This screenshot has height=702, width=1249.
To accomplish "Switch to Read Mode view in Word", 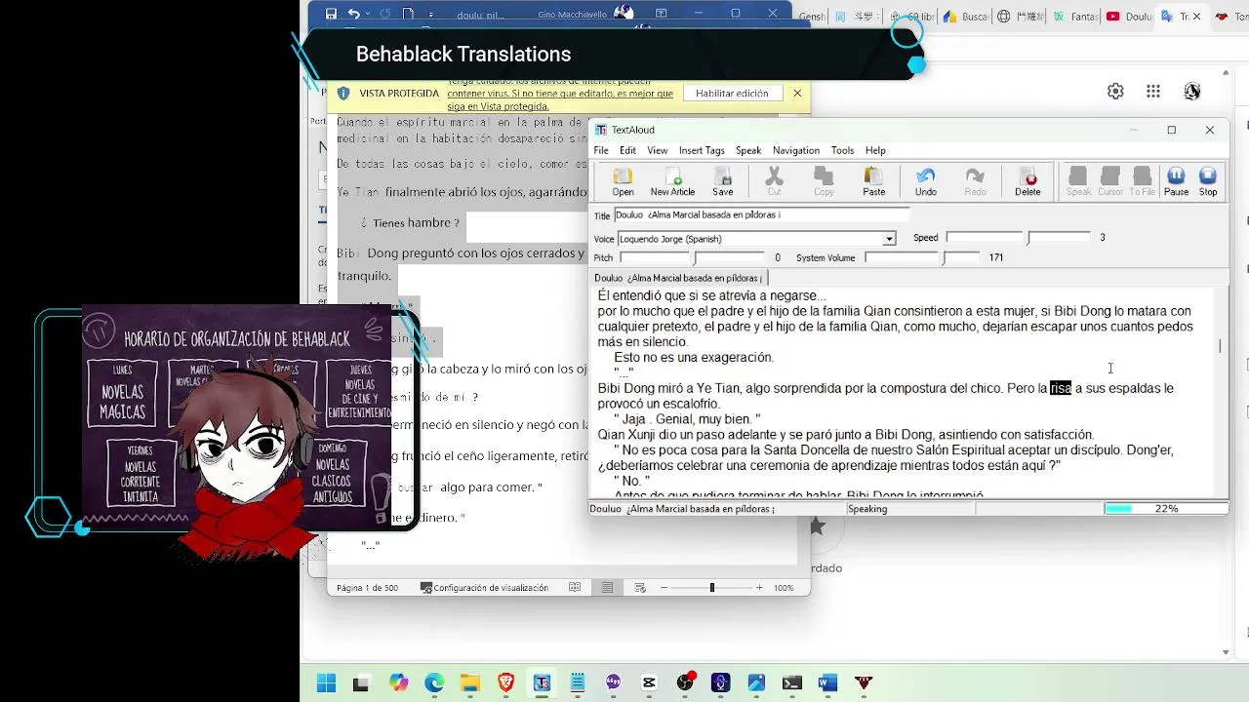I will pyautogui.click(x=575, y=587).
